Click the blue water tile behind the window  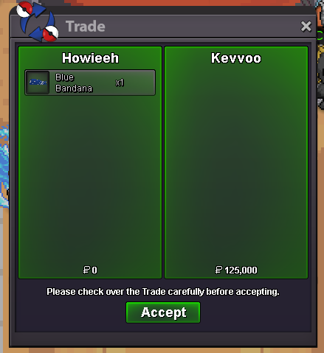click(4, 167)
